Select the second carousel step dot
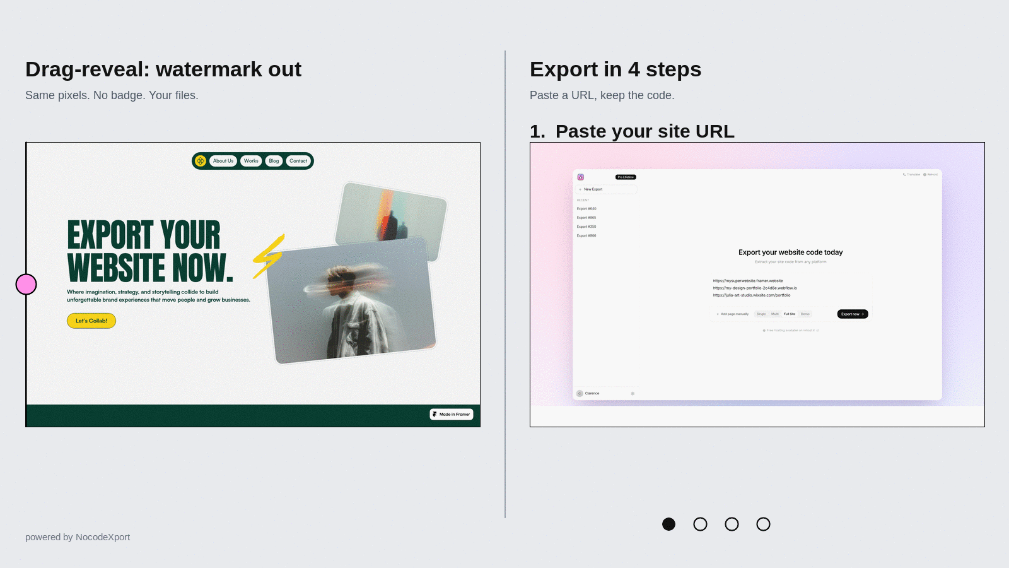This screenshot has width=1009, height=568. [700, 524]
